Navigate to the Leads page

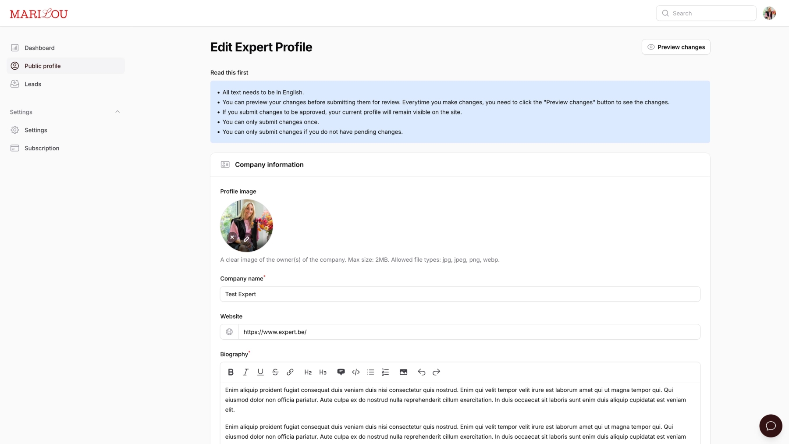point(33,84)
